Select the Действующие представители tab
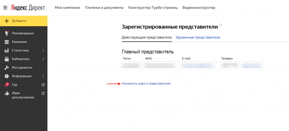This screenshot has width=289, height=131. pos(147,37)
